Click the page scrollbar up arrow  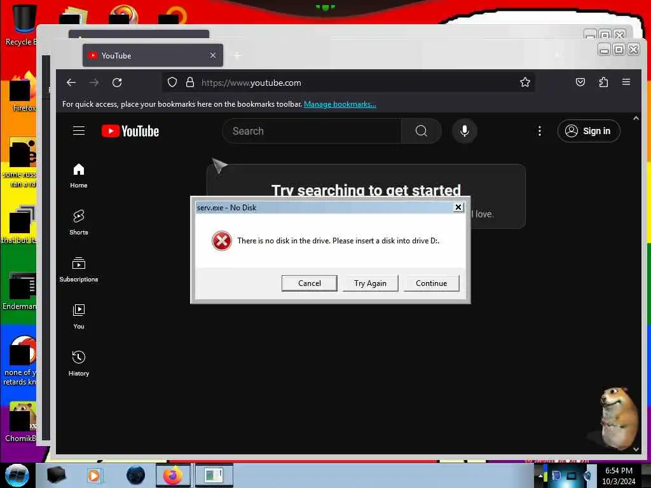tap(636, 118)
